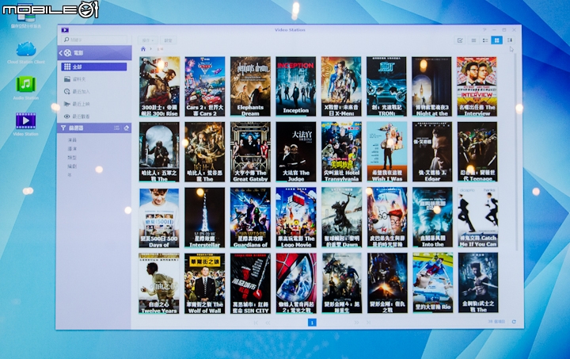Open the Catch Me If You Can poster
Viewport: 570px width, 359px height.
477,218
